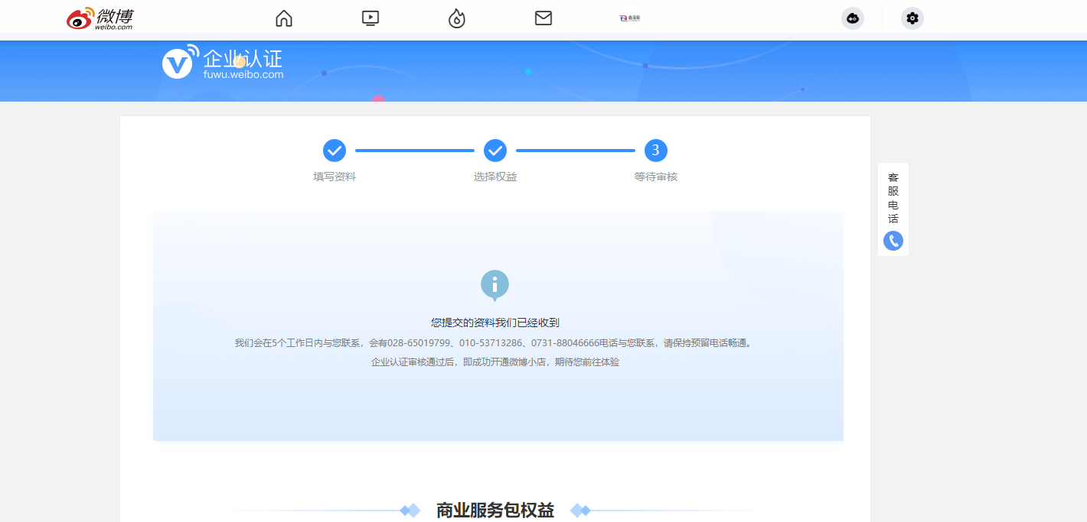Click the fuwu.weibo.com header text
1087x522 pixels.
click(x=243, y=75)
